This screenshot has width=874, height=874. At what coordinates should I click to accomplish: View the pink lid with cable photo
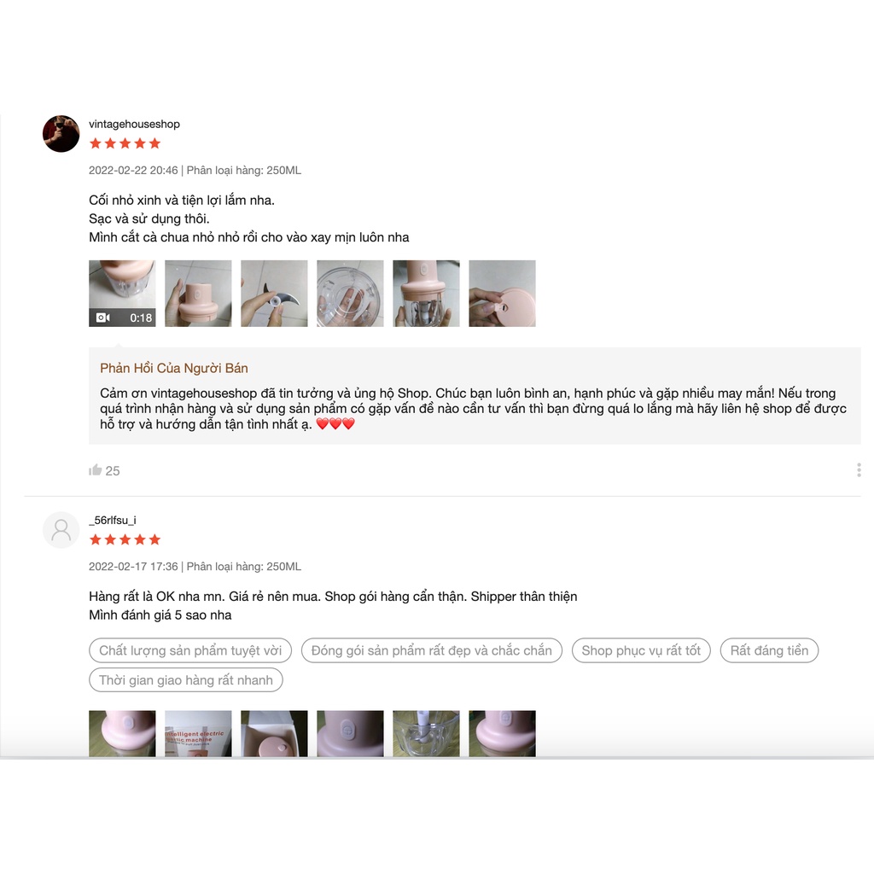pyautogui.click(x=502, y=294)
